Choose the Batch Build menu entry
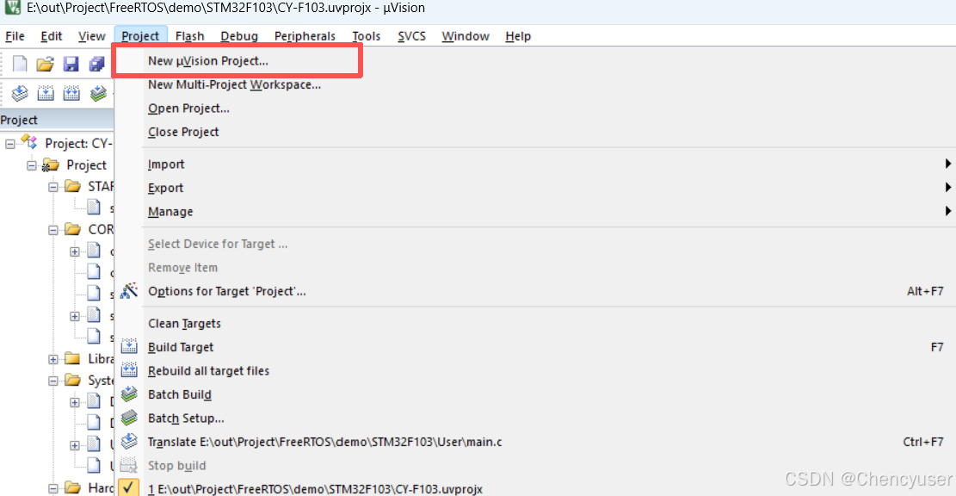Screen dimensions: 956x496 (x=535, y=394)
